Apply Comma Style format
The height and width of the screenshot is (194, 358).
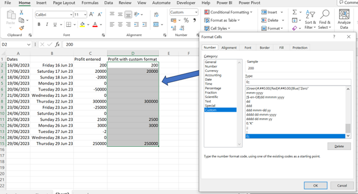(194, 20)
